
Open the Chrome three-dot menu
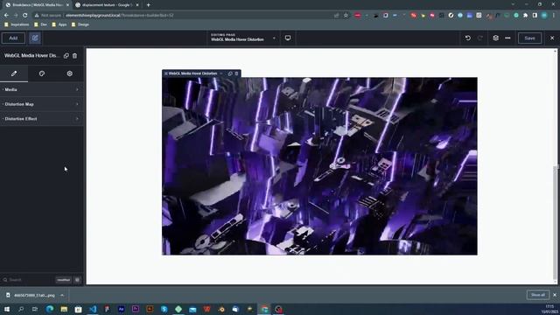pos(554,16)
